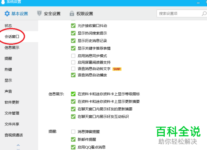Image resolution: width=207 pixels, height=150 pixels.
Task: Toggle 在聊天窗口内展示好友的更新摘要
Action: (x=73, y=109)
